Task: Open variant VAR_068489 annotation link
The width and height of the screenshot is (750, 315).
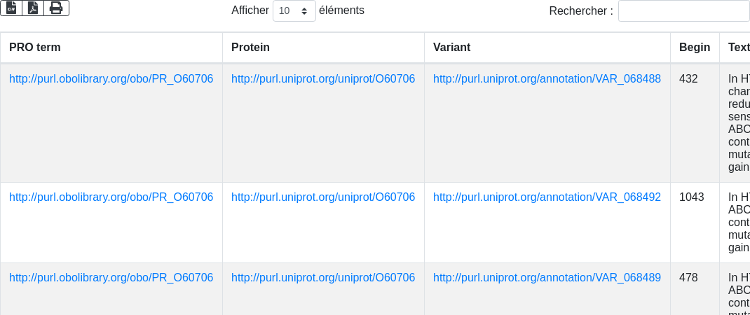Action: coord(547,278)
